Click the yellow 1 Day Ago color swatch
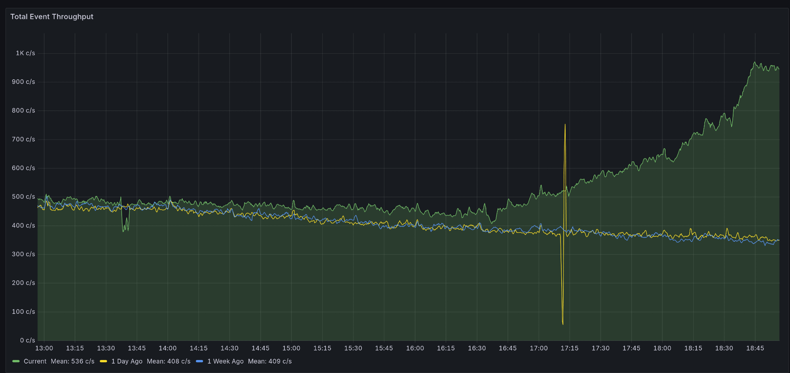Viewport: 790px width, 373px height. (103, 361)
